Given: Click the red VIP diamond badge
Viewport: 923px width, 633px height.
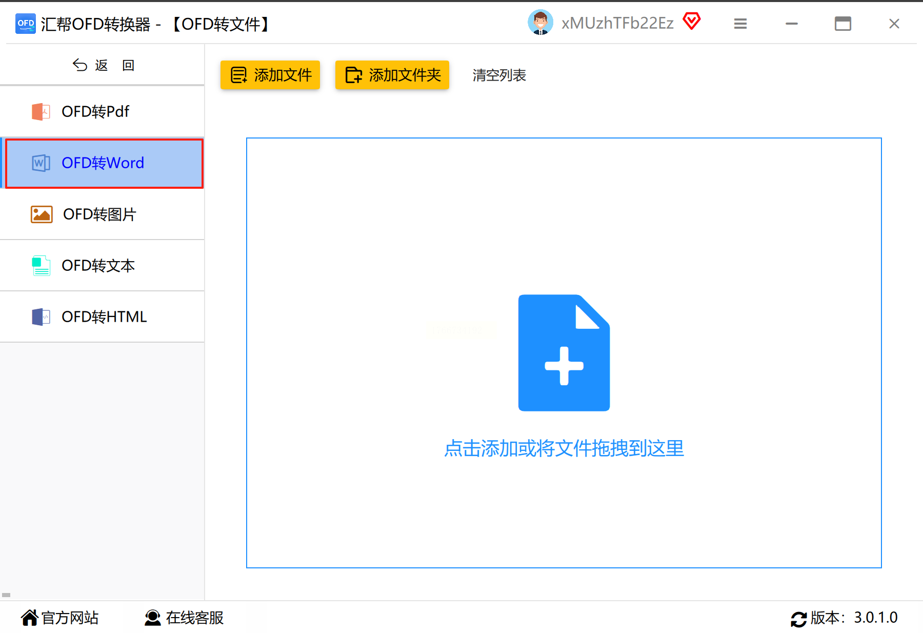Looking at the screenshot, I should tap(692, 22).
